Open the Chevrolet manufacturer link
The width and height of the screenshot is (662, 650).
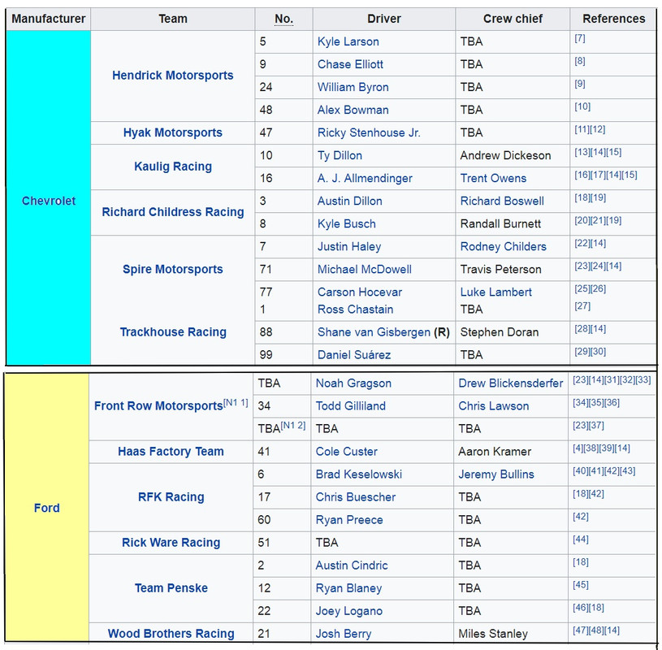point(49,201)
